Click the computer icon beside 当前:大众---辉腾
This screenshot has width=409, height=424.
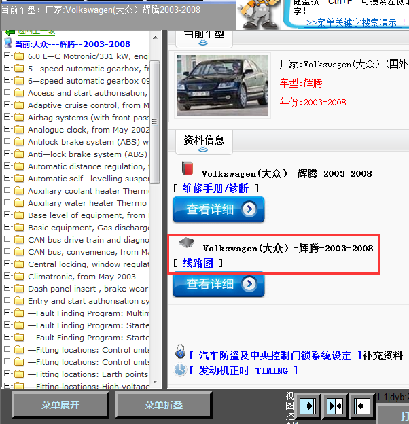pos(8,43)
